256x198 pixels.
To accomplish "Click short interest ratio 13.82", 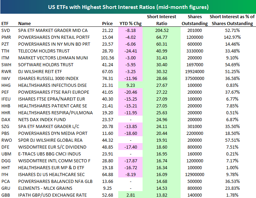I will tap(162, 195).
